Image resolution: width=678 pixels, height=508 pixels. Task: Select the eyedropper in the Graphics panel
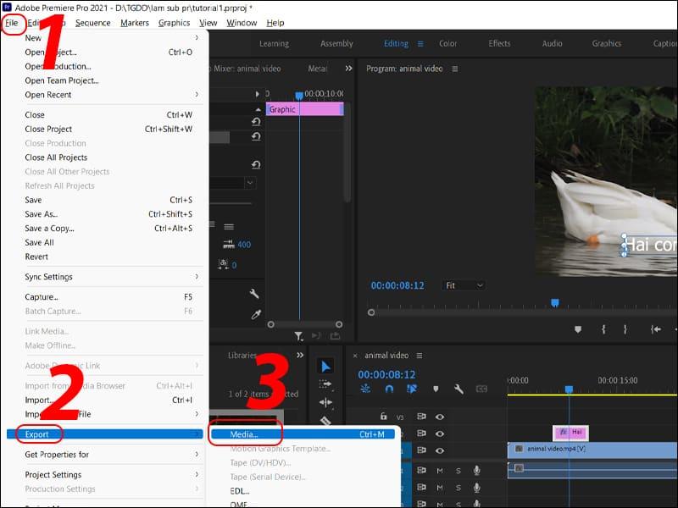point(256,313)
